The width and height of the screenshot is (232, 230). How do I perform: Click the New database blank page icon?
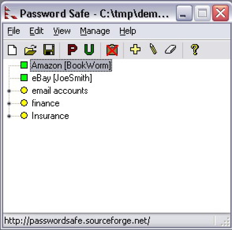pos(12,50)
